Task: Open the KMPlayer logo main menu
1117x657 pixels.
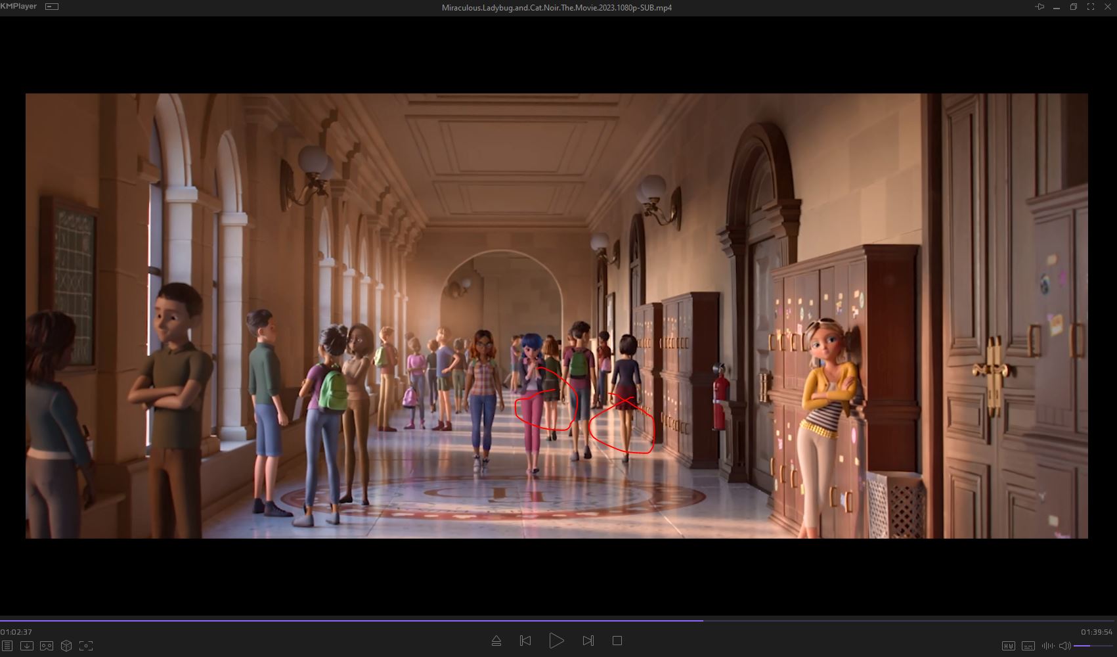Action: (18, 7)
